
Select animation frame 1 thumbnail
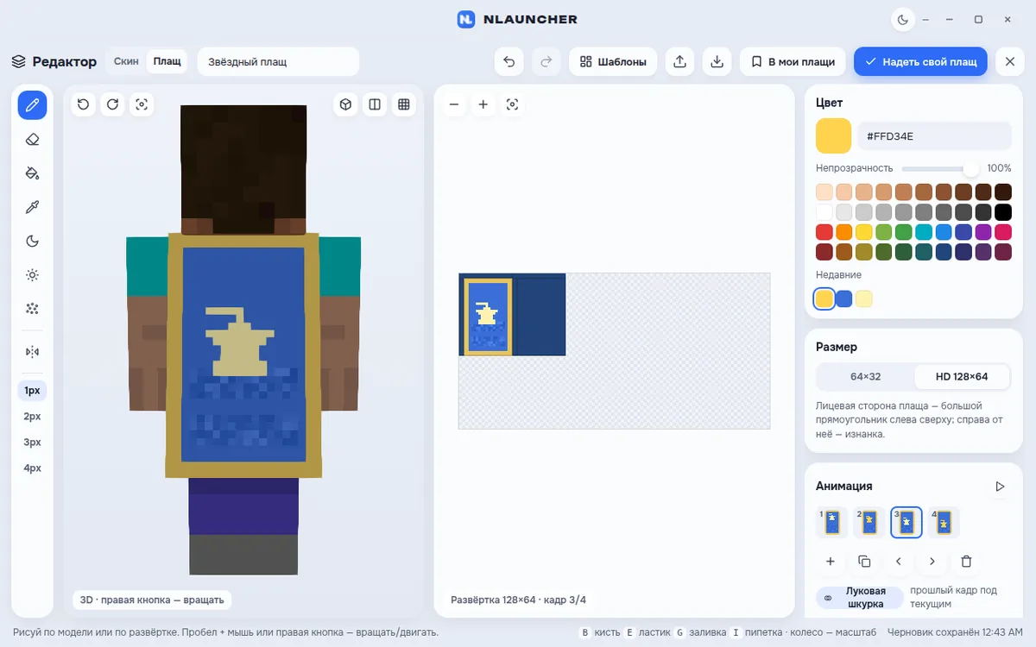click(831, 522)
